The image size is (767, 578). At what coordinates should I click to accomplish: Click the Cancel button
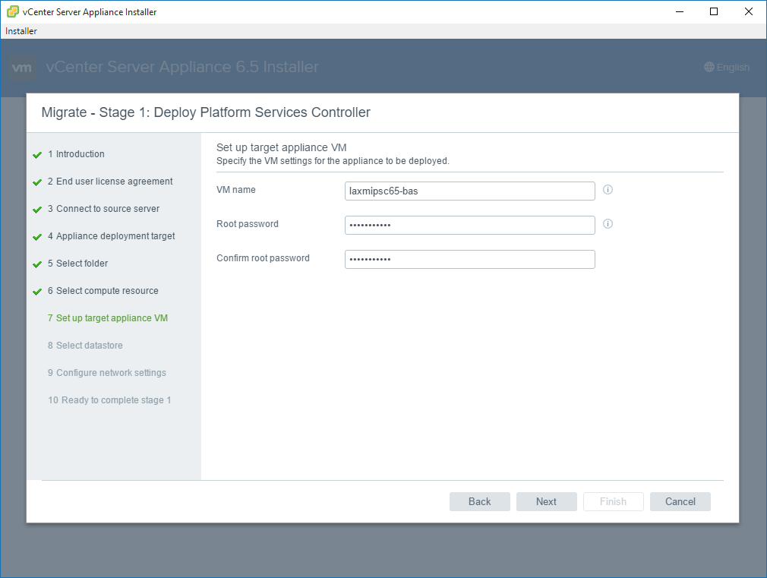pos(680,501)
